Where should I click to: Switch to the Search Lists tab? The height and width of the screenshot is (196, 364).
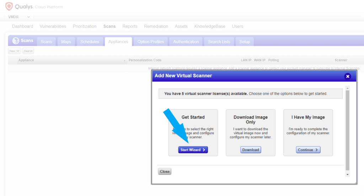pos(219,42)
